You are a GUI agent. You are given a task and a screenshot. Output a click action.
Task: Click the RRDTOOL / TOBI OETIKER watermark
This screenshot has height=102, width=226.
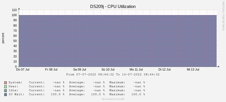click(223, 16)
